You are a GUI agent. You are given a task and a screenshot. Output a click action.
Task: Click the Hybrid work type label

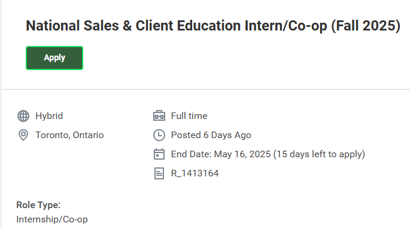point(49,116)
